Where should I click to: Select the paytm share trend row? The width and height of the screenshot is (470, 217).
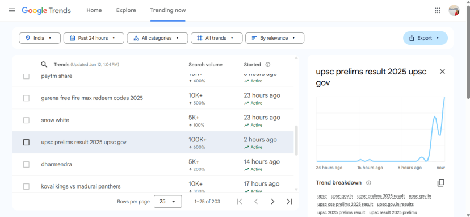[153, 81]
